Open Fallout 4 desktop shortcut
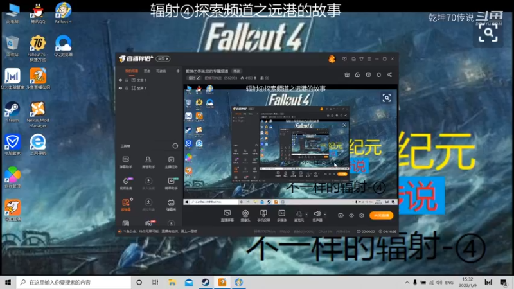 pos(63,13)
